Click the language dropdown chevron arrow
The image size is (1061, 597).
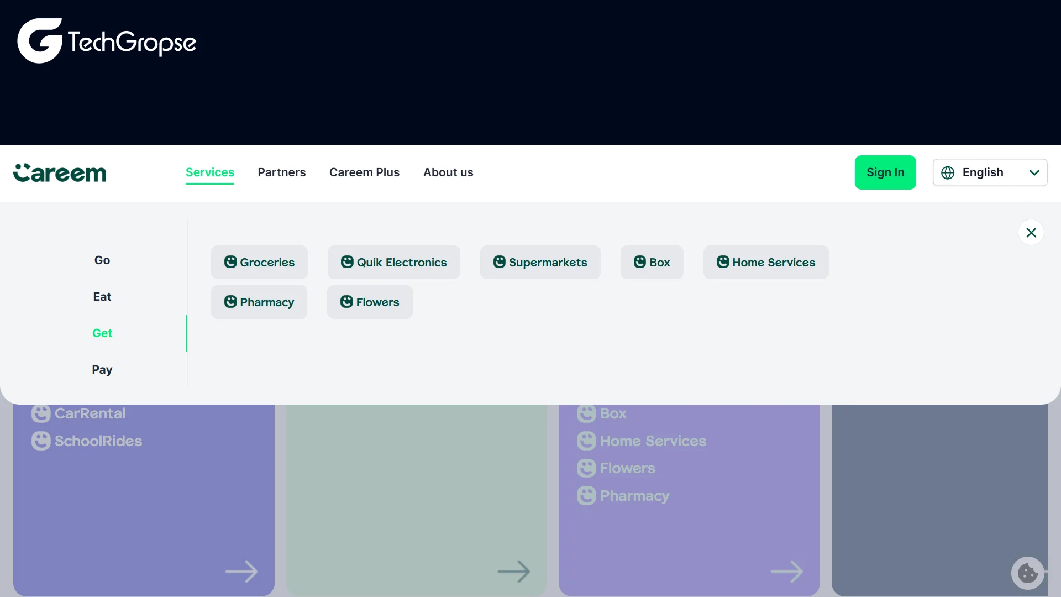1034,173
